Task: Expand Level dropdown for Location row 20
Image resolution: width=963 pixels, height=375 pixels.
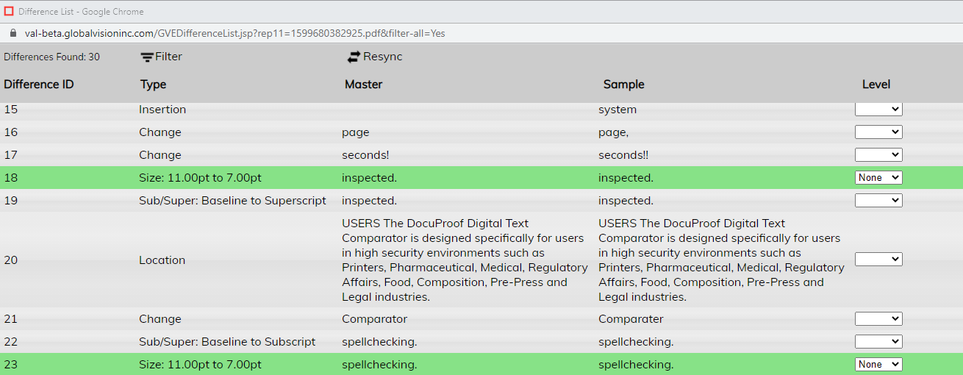Action: [x=878, y=260]
